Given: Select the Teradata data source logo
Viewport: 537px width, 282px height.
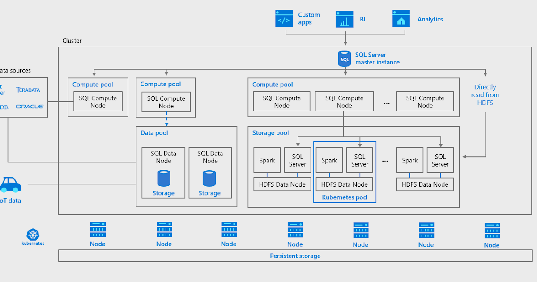Looking at the screenshot, I should (x=28, y=90).
